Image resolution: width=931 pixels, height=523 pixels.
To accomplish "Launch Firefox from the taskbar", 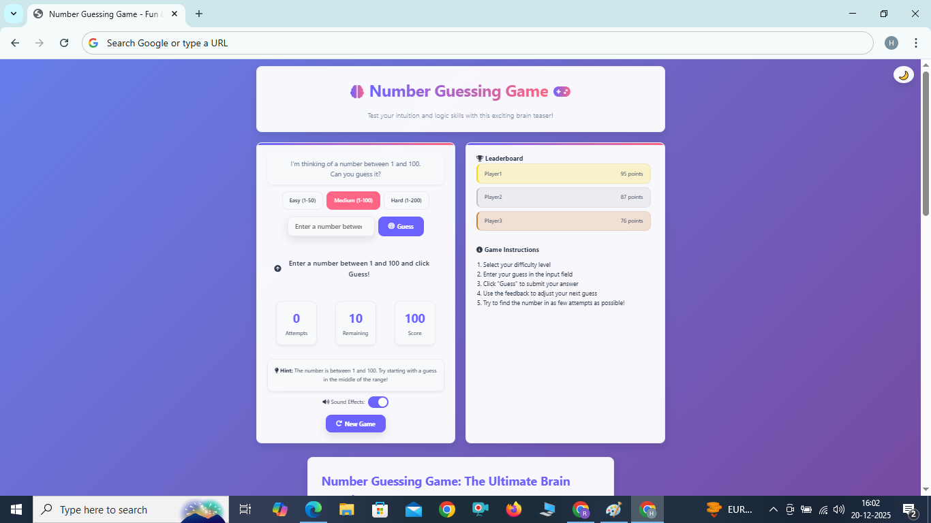I will [x=513, y=509].
